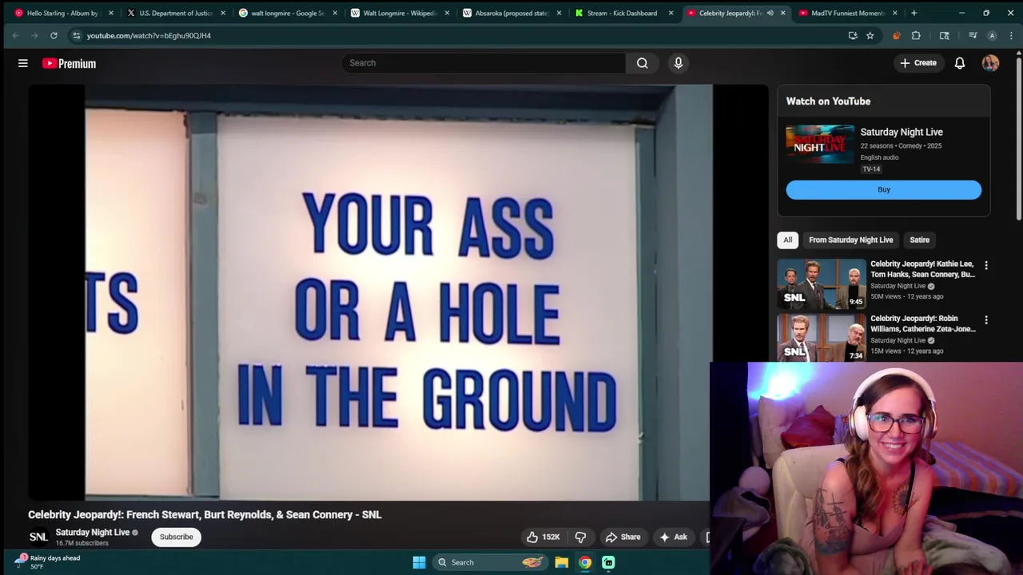Click Robin Williams, Catherine Zeta-Jones title
The image size is (1023, 575).
coord(922,323)
